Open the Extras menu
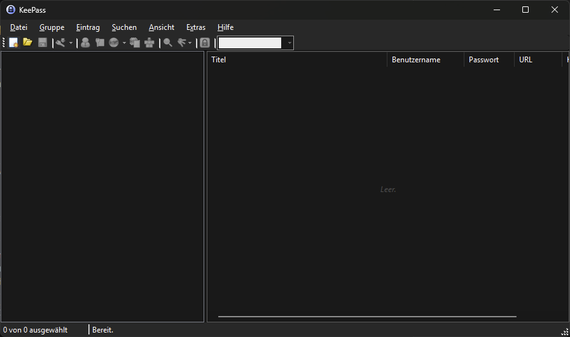The width and height of the screenshot is (570, 337). point(195,27)
